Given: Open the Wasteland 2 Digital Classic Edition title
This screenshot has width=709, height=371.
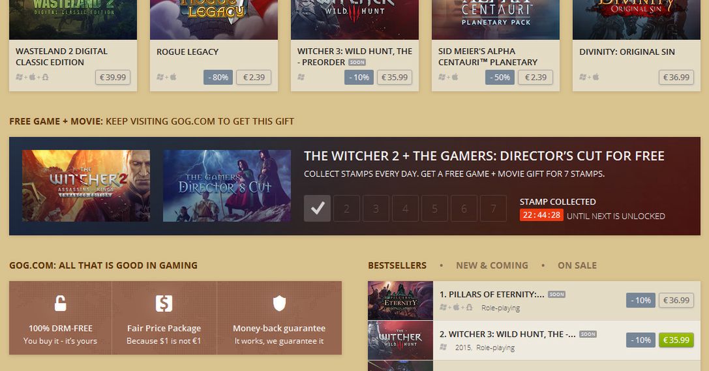Looking at the screenshot, I should click(61, 57).
